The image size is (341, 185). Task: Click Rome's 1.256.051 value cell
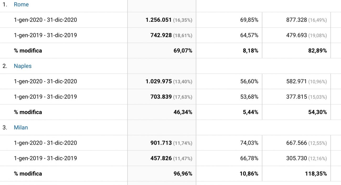[159, 20]
